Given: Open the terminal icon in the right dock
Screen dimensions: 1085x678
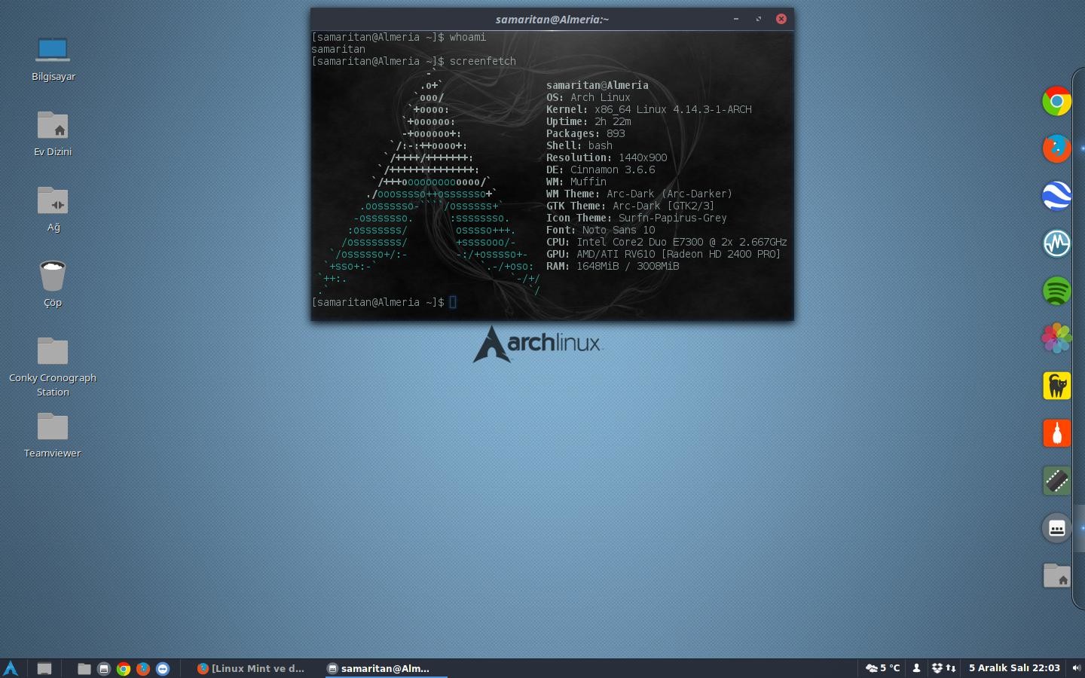Looking at the screenshot, I should coord(1056,528).
